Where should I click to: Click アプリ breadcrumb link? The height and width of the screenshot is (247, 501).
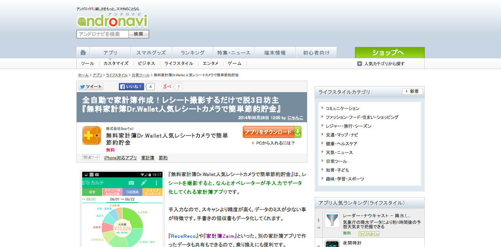tap(98, 75)
